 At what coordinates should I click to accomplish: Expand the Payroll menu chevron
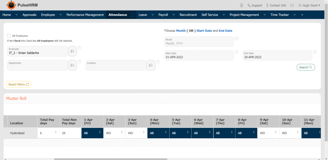click(174, 15)
